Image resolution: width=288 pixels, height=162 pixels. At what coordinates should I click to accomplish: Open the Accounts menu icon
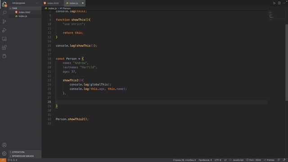tap(4, 145)
